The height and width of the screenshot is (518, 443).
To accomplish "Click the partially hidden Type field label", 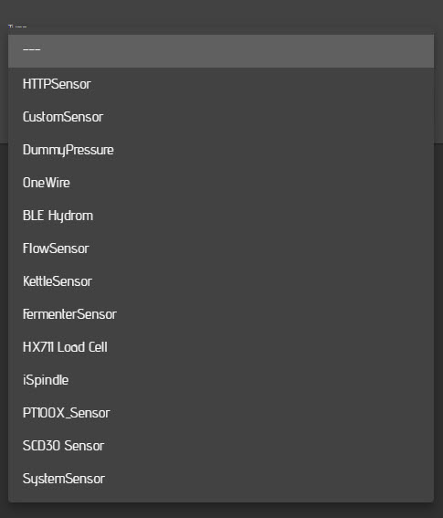I will [x=17, y=26].
